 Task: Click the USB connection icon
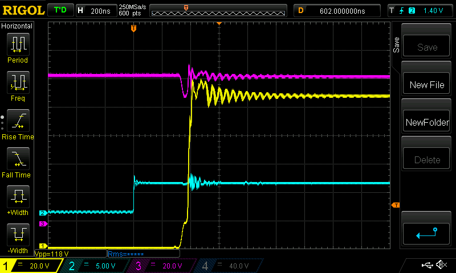coord(427,265)
